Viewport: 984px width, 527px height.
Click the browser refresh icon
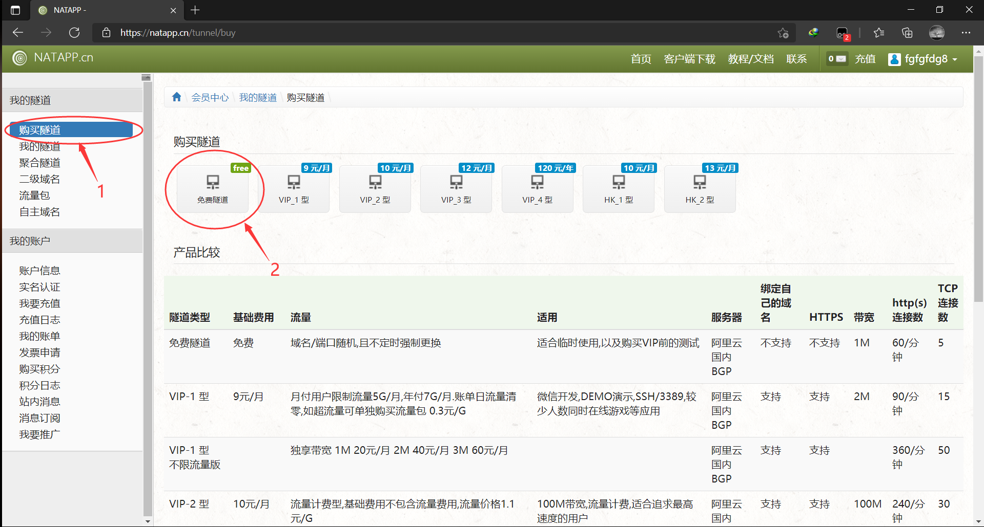74,32
